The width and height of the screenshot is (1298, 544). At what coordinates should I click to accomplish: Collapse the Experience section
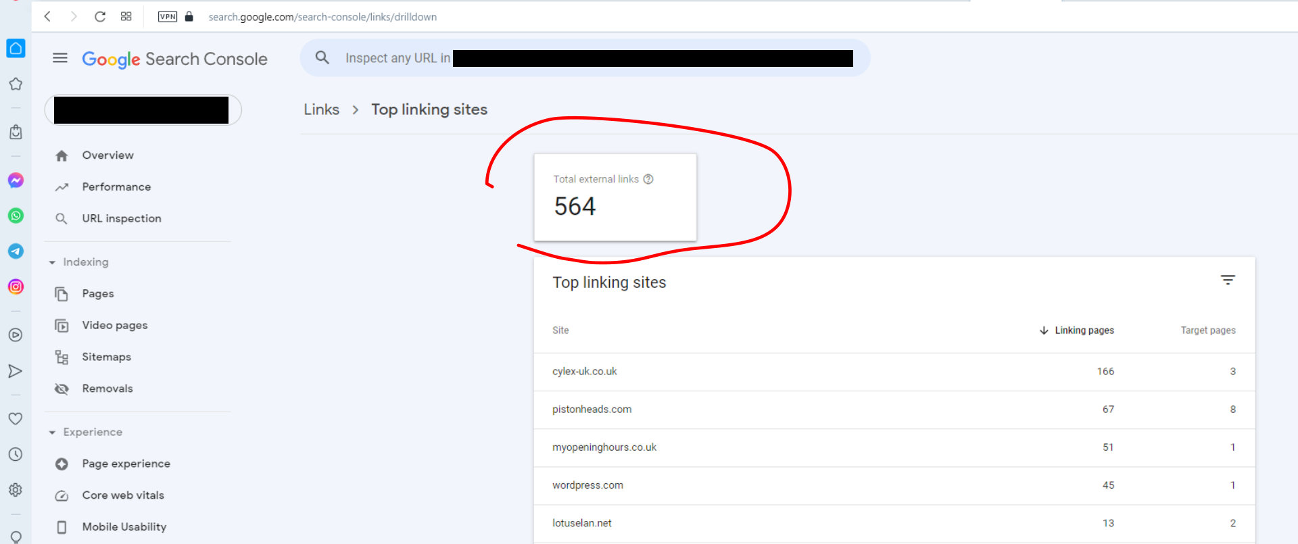pyautogui.click(x=85, y=432)
